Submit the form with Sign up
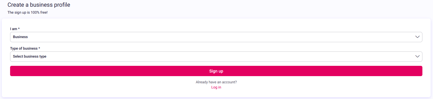The height and width of the screenshot is (99, 433). [216, 71]
